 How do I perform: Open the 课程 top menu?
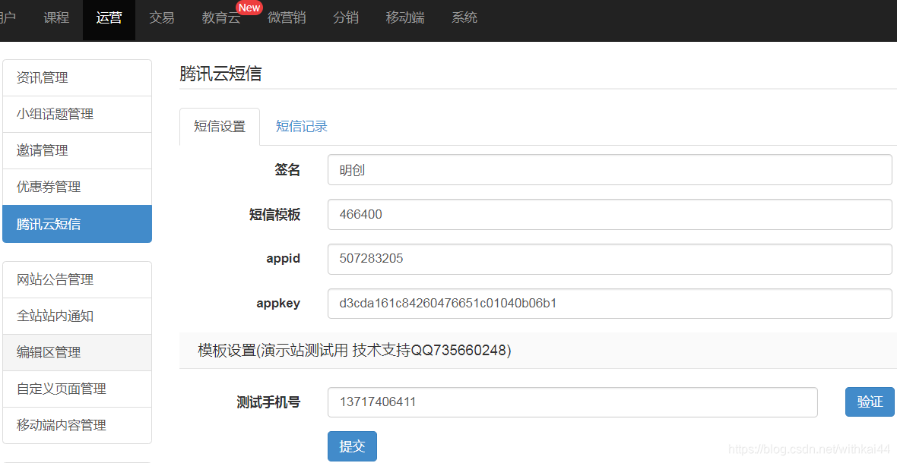point(56,17)
